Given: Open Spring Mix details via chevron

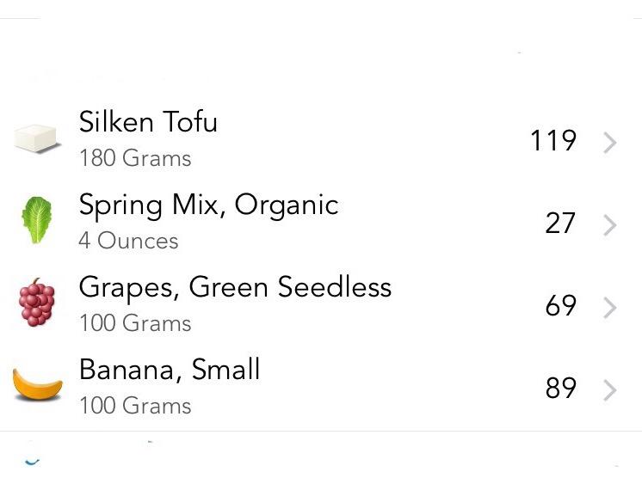Looking at the screenshot, I should click(610, 225).
